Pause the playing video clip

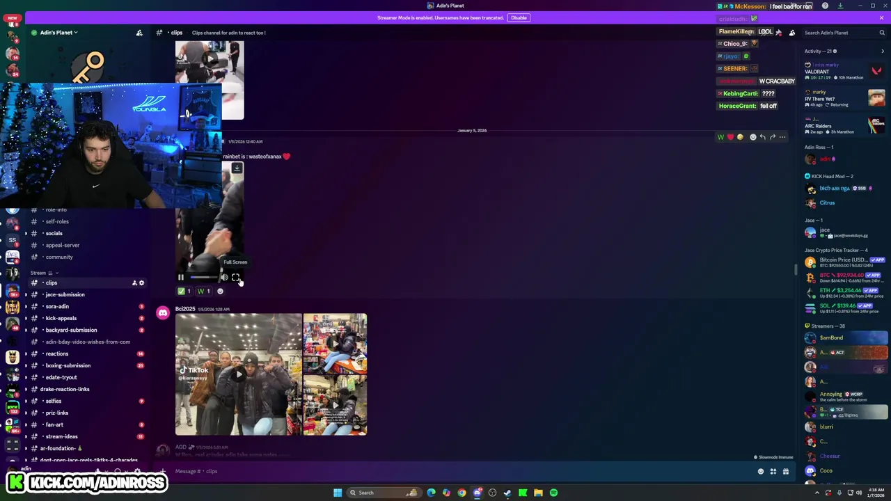[x=180, y=278]
